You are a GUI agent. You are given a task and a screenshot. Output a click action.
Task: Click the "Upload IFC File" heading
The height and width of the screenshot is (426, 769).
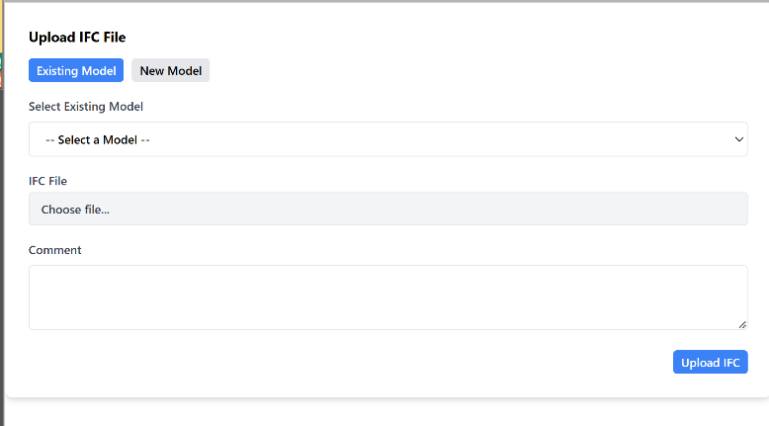(77, 38)
